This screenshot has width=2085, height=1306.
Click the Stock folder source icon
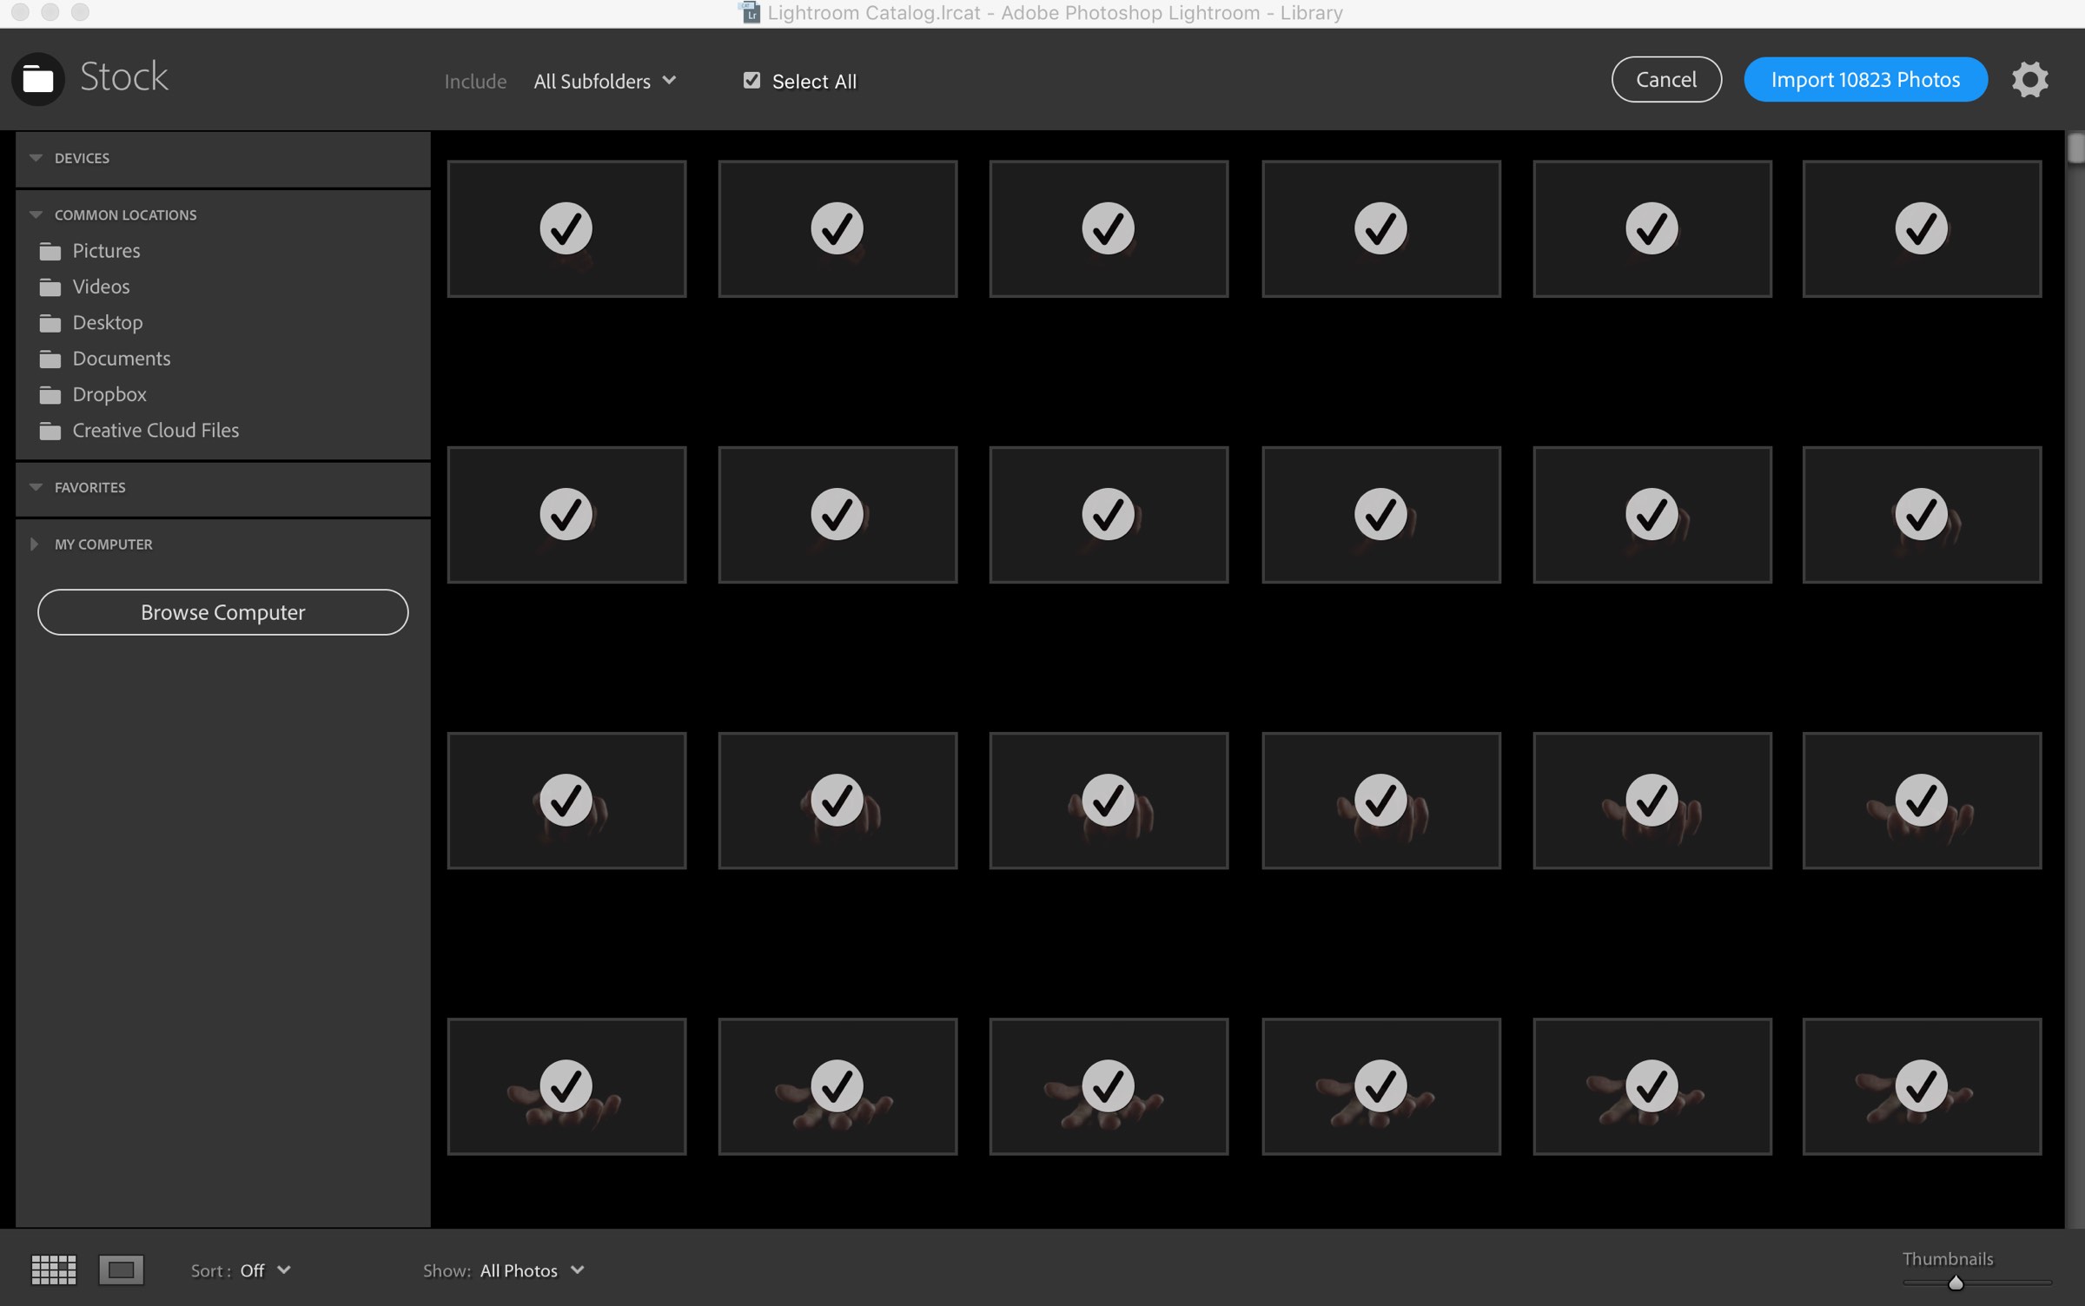[x=38, y=79]
